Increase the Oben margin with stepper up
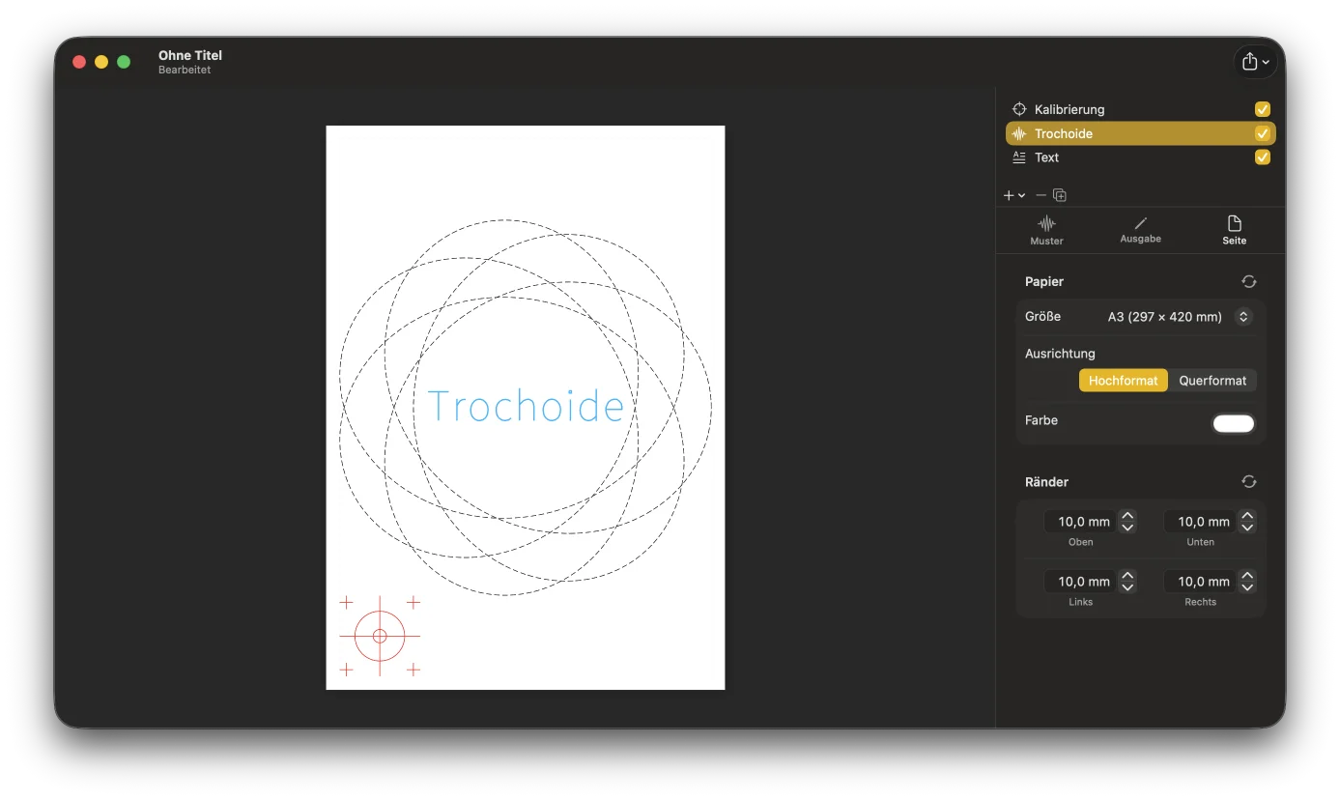 click(x=1127, y=516)
